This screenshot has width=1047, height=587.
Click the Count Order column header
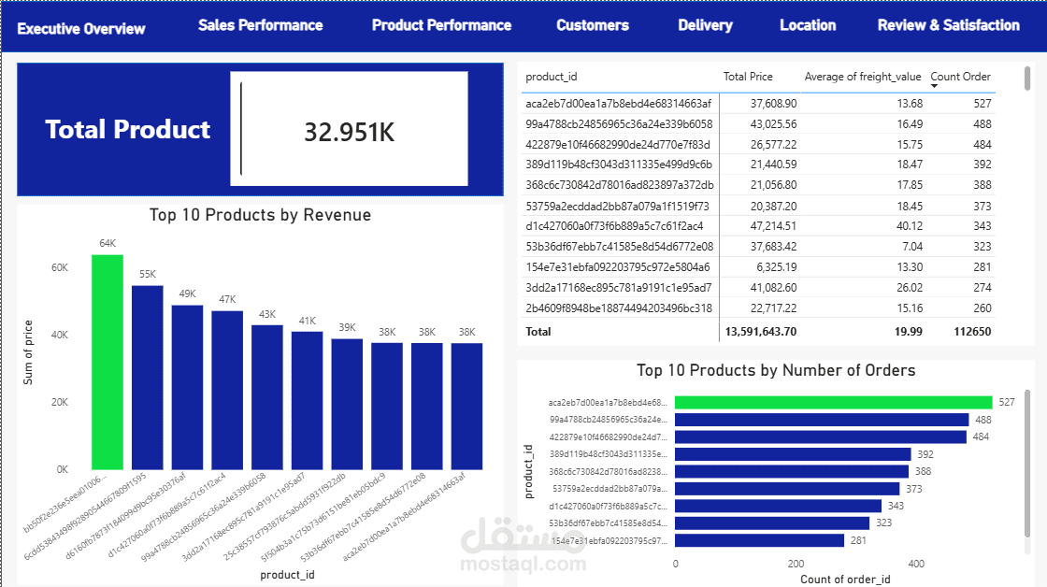point(960,77)
